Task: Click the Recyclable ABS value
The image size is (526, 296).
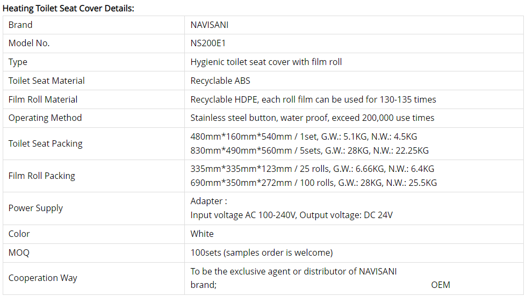Action: point(220,81)
